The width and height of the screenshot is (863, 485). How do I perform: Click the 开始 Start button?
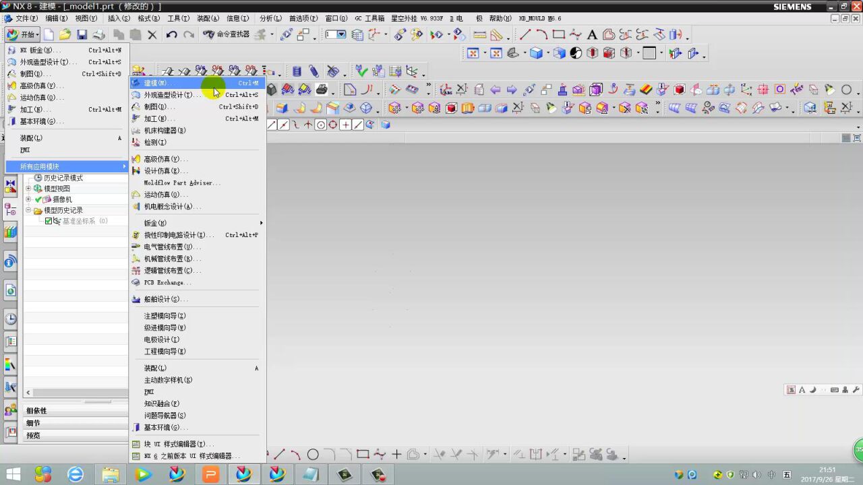tap(22, 34)
